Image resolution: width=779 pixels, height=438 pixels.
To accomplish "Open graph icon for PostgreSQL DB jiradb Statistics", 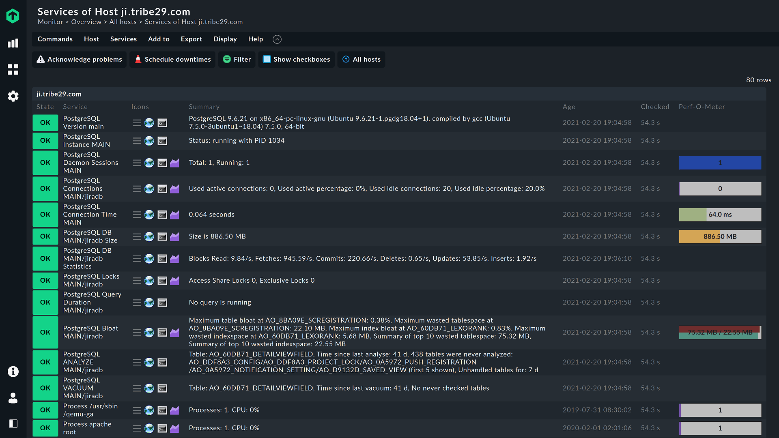I will pos(174,258).
